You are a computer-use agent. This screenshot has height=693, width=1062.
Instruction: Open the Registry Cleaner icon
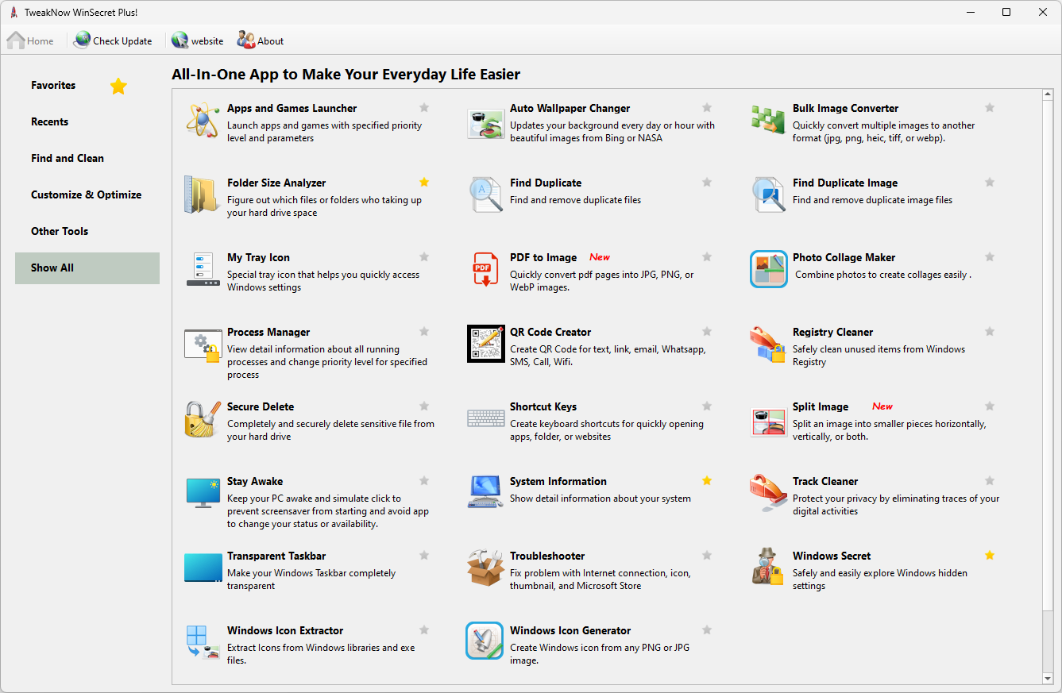point(768,344)
